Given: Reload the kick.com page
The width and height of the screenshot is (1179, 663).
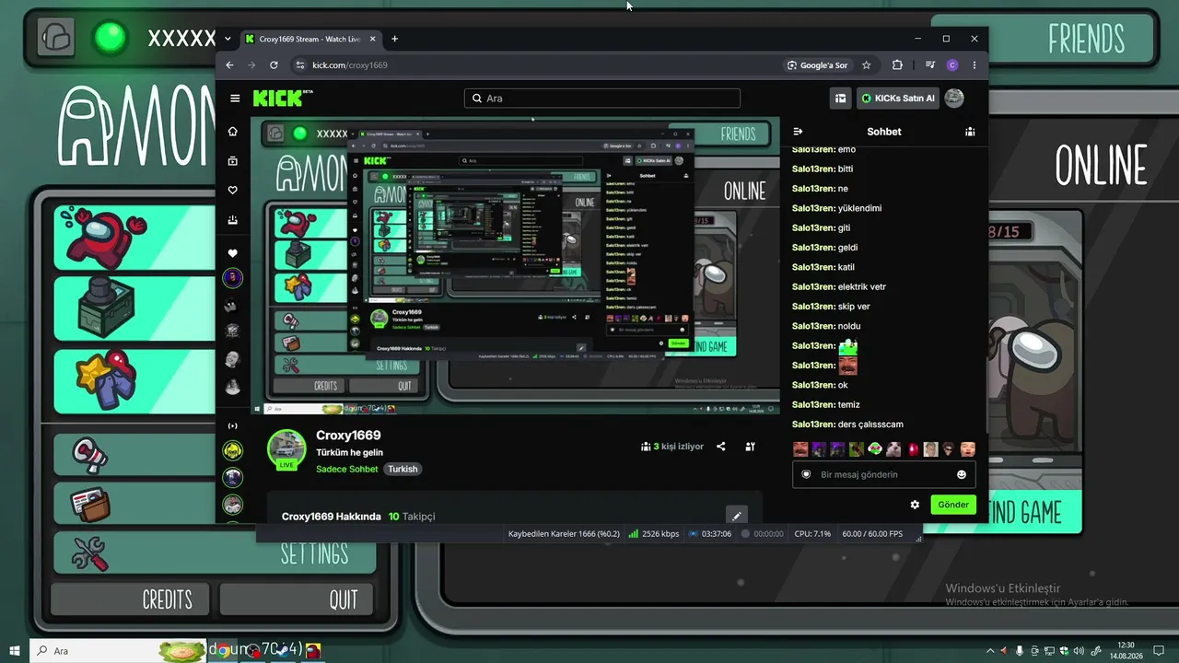Looking at the screenshot, I should click(274, 65).
